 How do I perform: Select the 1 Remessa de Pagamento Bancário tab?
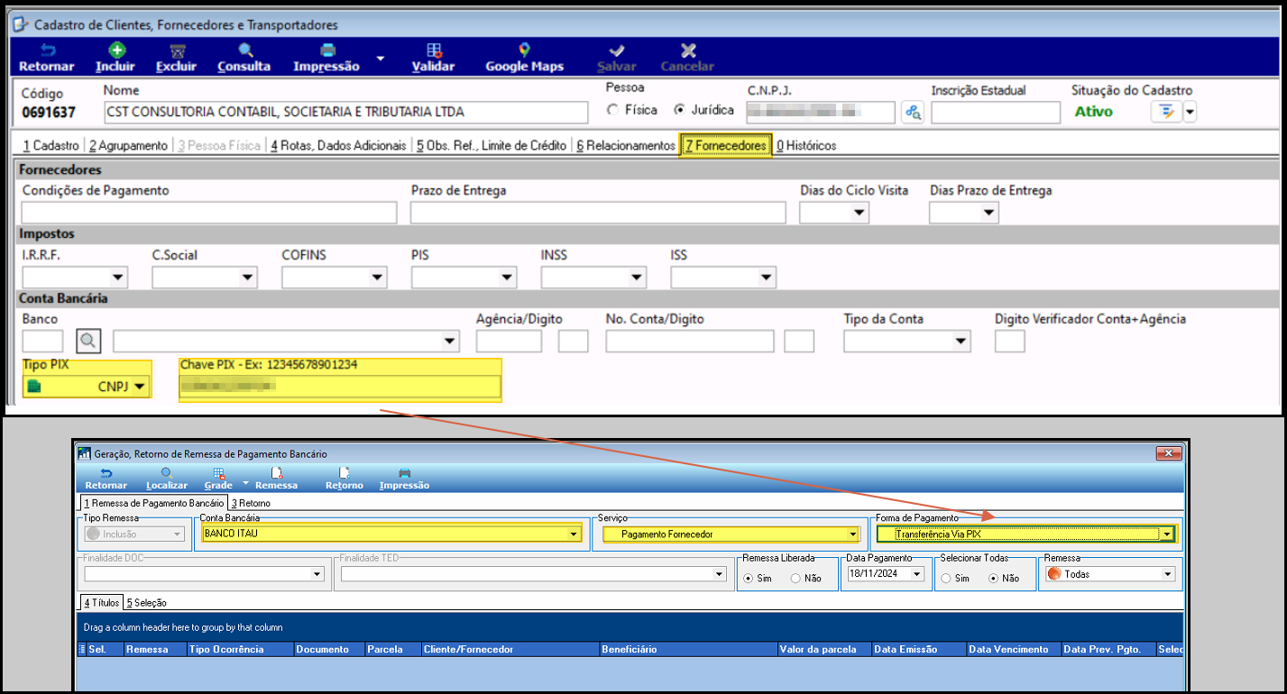(x=152, y=503)
